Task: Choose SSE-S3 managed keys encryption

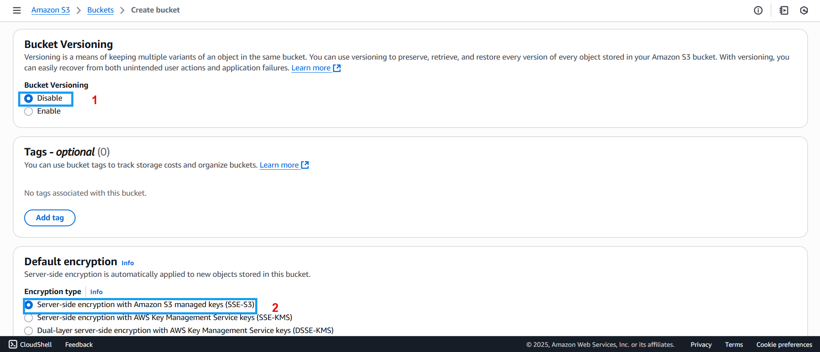Action: tap(28, 305)
